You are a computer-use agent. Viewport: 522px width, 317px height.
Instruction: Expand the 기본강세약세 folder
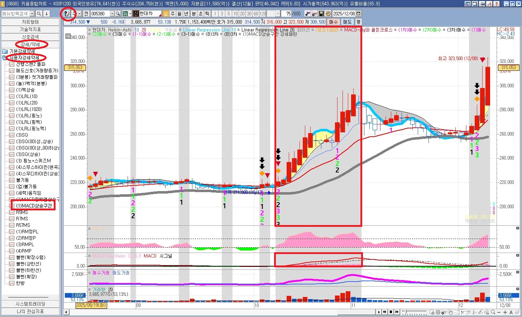tap(5, 51)
